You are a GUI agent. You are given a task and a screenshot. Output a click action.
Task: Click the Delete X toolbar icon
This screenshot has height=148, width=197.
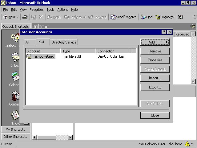(x=41, y=17)
